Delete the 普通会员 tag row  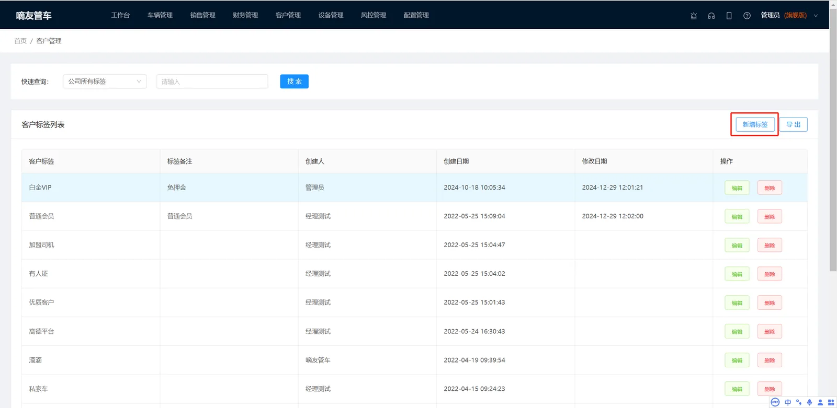[770, 217]
